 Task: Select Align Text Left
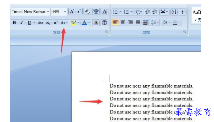(115, 22)
